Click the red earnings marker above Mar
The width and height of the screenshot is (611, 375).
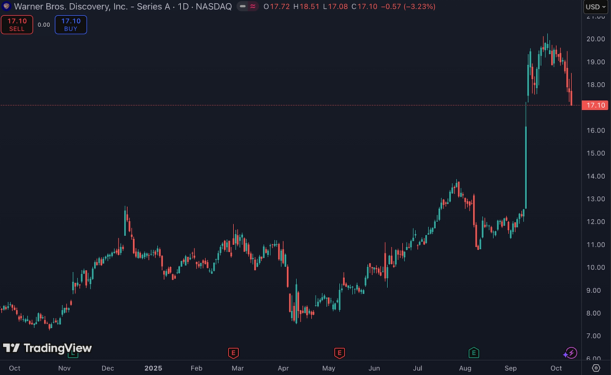pyautogui.click(x=233, y=353)
